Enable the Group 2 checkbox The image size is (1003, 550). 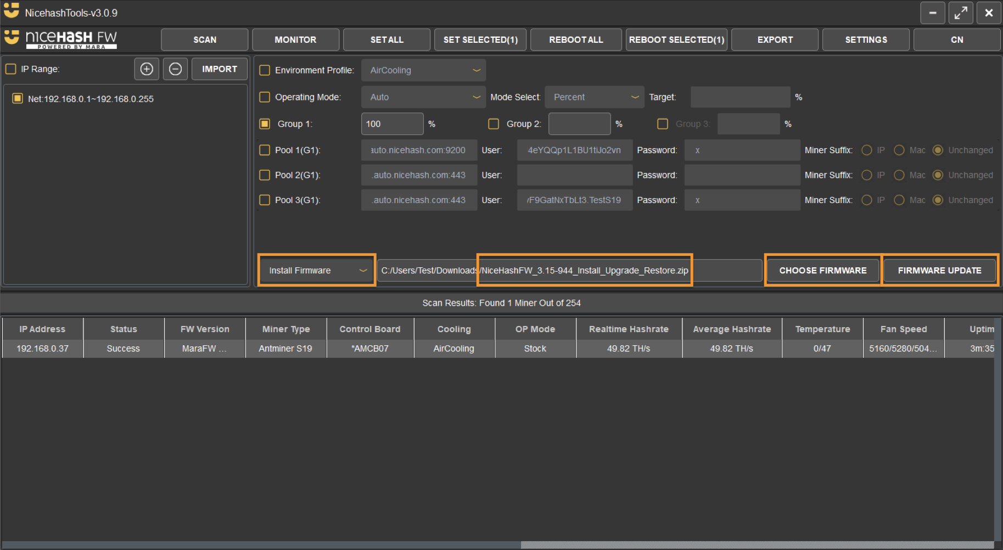coord(493,124)
